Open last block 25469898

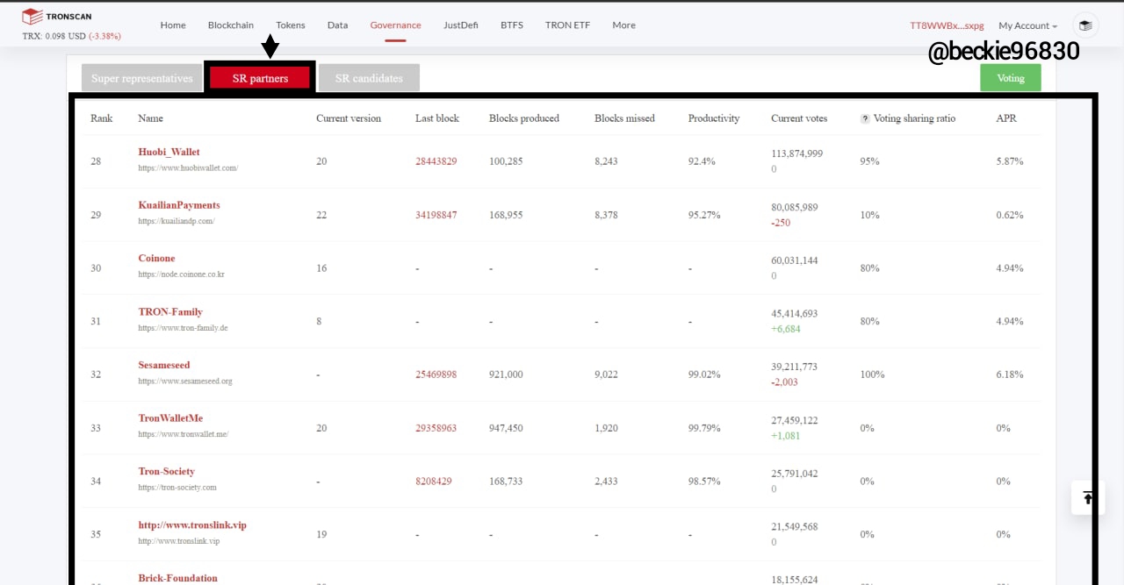tap(436, 375)
